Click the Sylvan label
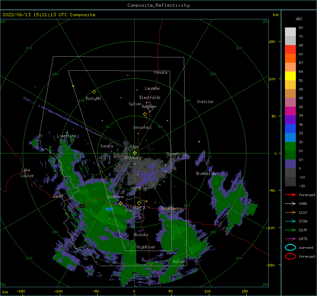Screen dimensions: 317x296 [x=135, y=104]
